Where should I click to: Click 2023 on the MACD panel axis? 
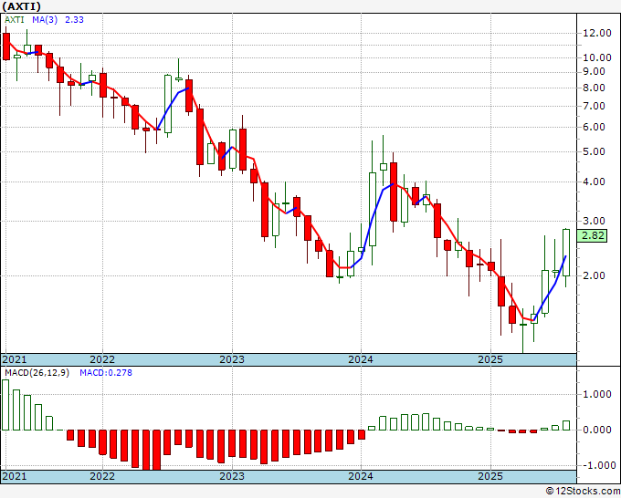pyautogui.click(x=232, y=476)
